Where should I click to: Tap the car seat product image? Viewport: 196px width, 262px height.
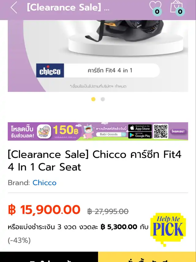pos(98,56)
